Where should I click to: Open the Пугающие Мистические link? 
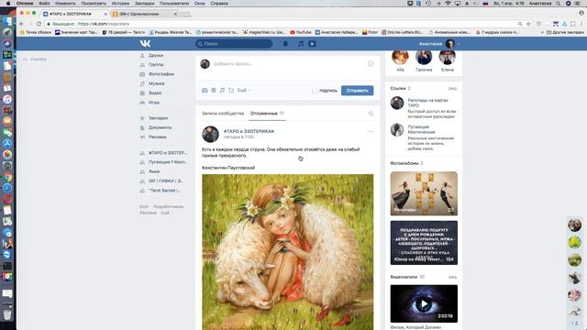coord(421,129)
